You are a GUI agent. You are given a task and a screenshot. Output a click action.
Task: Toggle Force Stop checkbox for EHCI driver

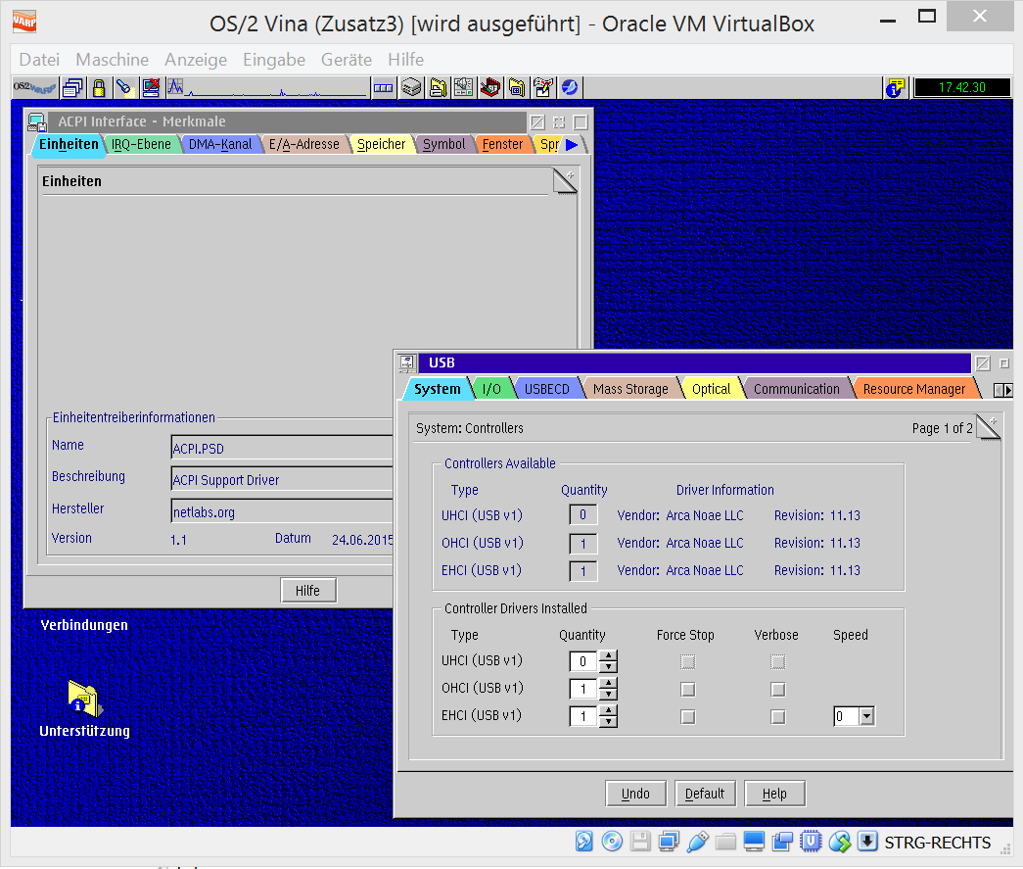(687, 717)
